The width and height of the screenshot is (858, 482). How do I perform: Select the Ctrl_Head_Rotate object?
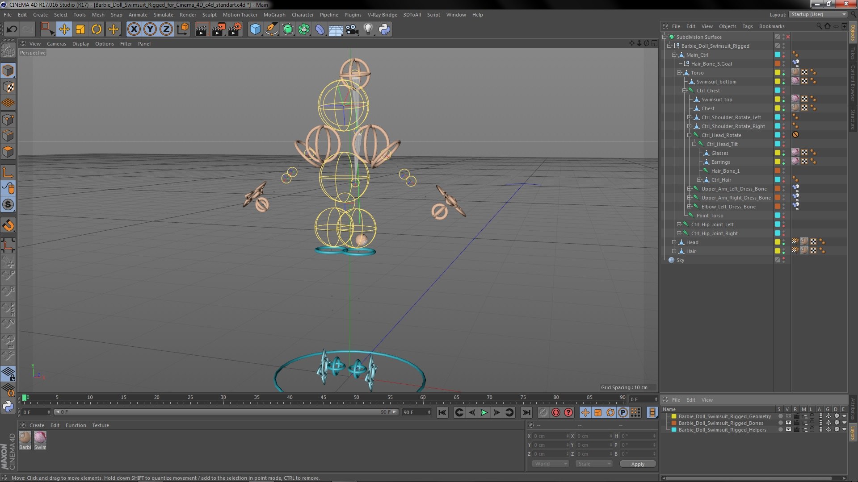721,135
